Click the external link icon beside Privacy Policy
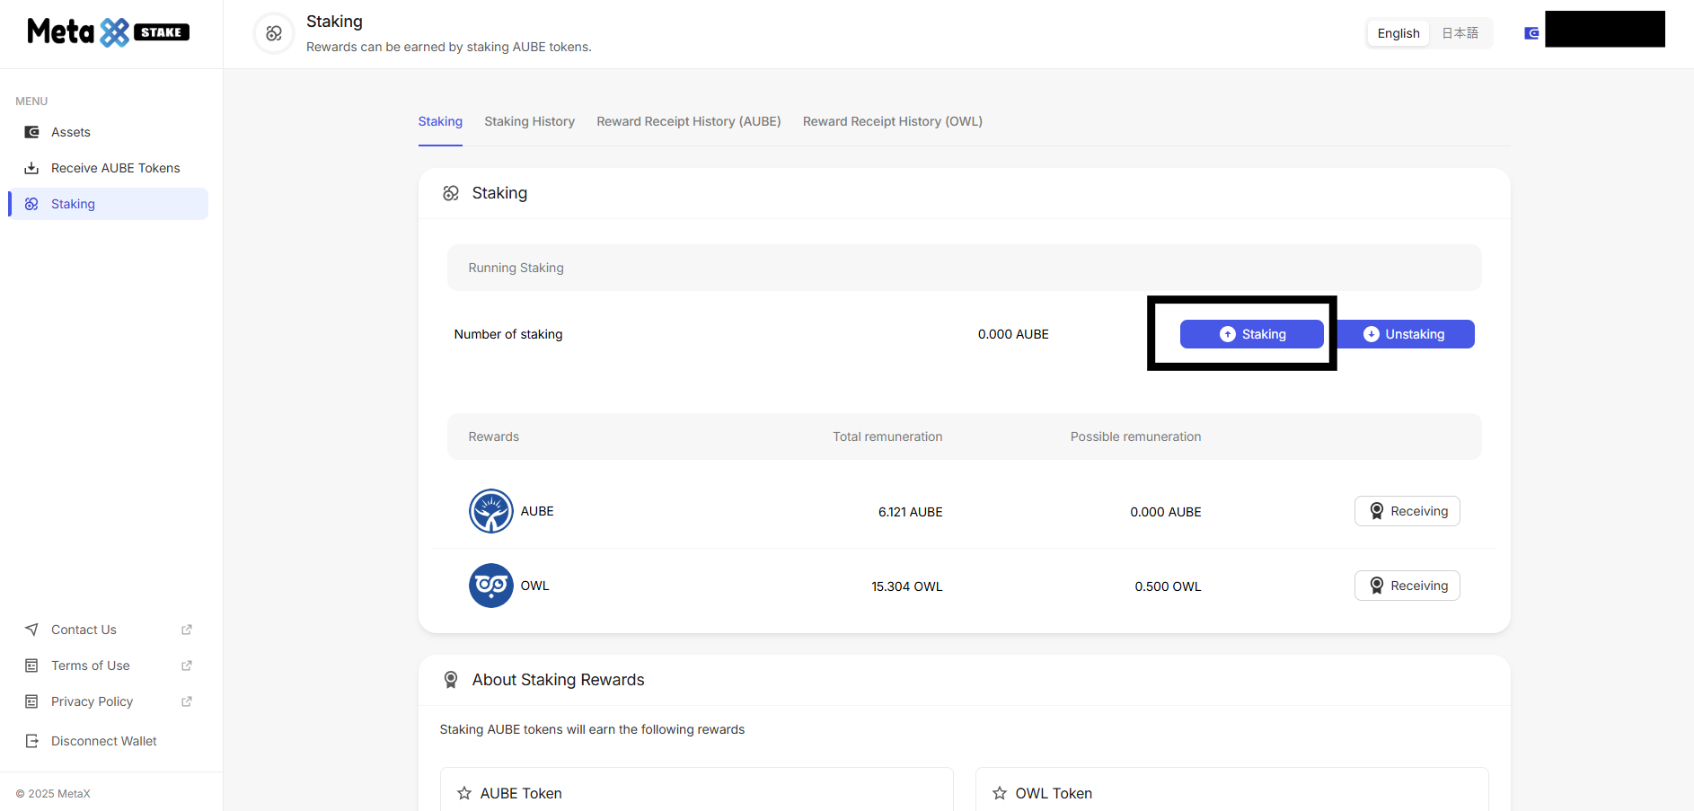Screen dimensions: 1694x811 click(187, 701)
